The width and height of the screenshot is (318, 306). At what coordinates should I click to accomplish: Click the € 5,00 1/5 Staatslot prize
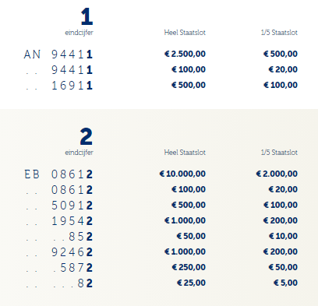coord(285,283)
